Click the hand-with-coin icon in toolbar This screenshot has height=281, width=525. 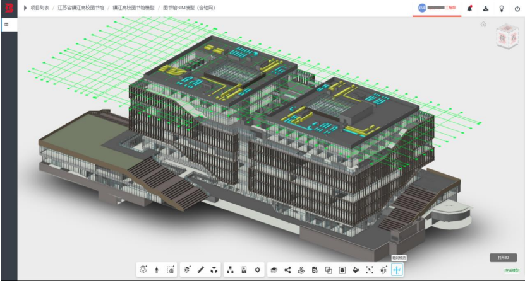point(301,270)
